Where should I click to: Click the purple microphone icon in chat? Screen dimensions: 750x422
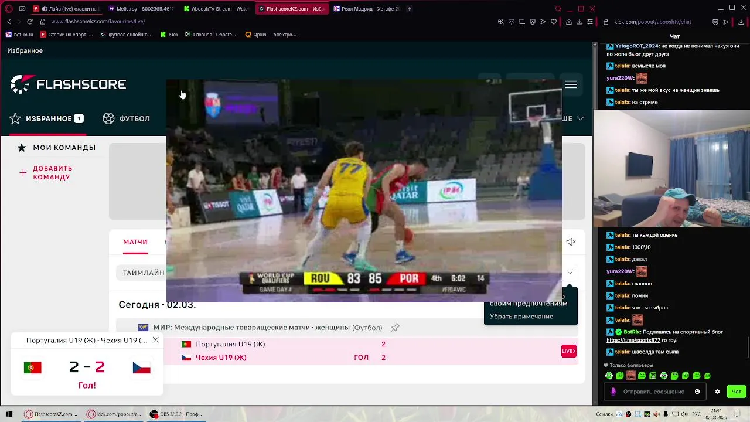[x=613, y=392]
